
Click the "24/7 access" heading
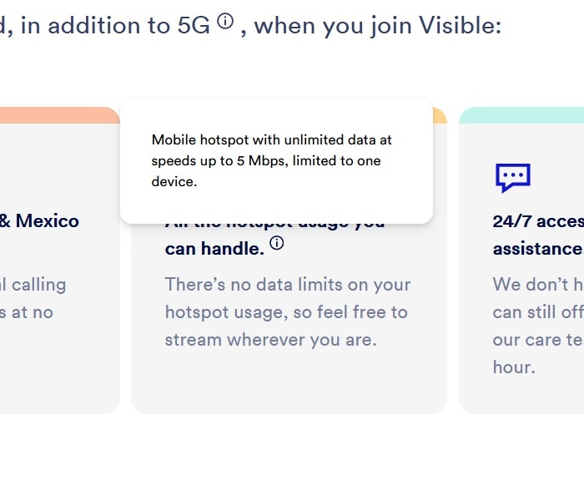tap(538, 221)
